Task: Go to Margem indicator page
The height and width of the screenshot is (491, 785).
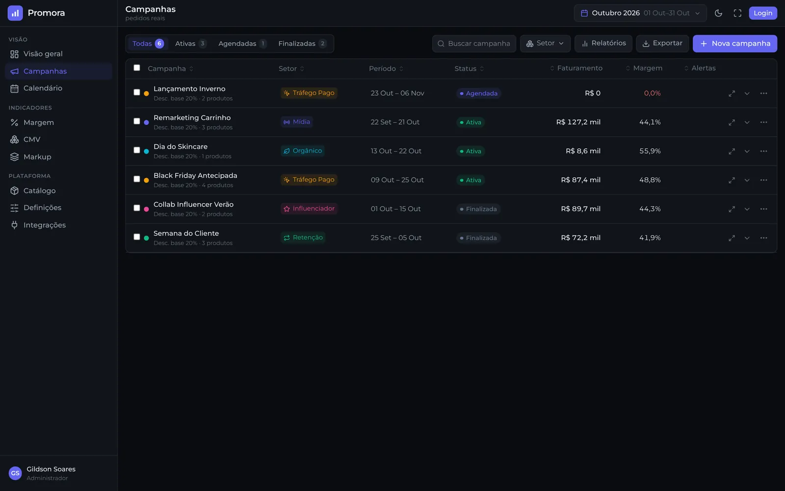Action: coord(58,123)
